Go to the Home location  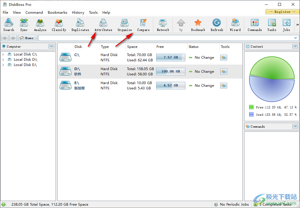pyautogui.click(x=27, y=38)
